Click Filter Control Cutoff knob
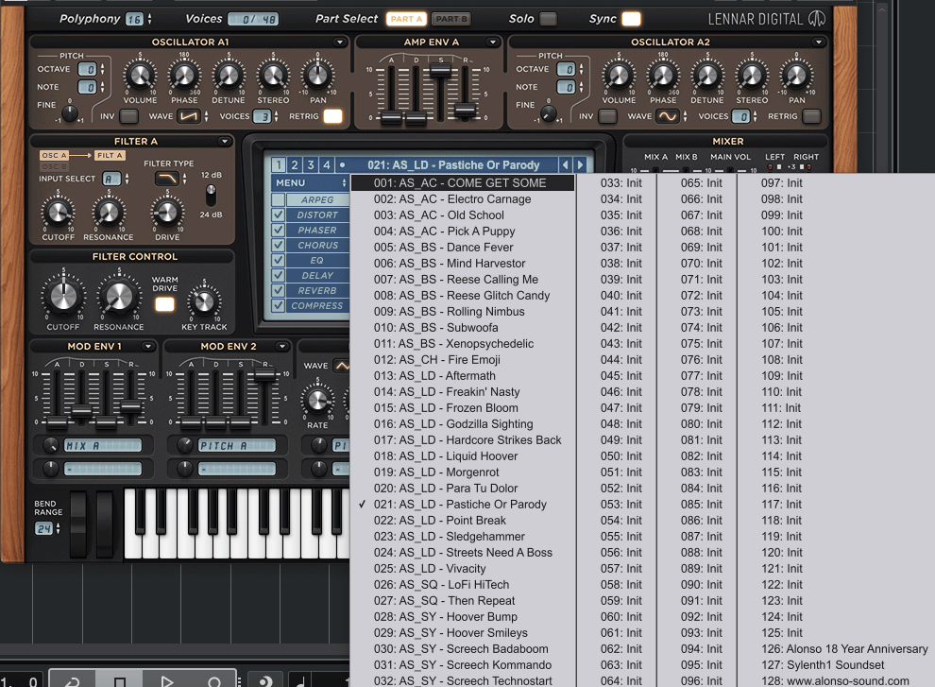The width and height of the screenshot is (935, 687). point(62,296)
